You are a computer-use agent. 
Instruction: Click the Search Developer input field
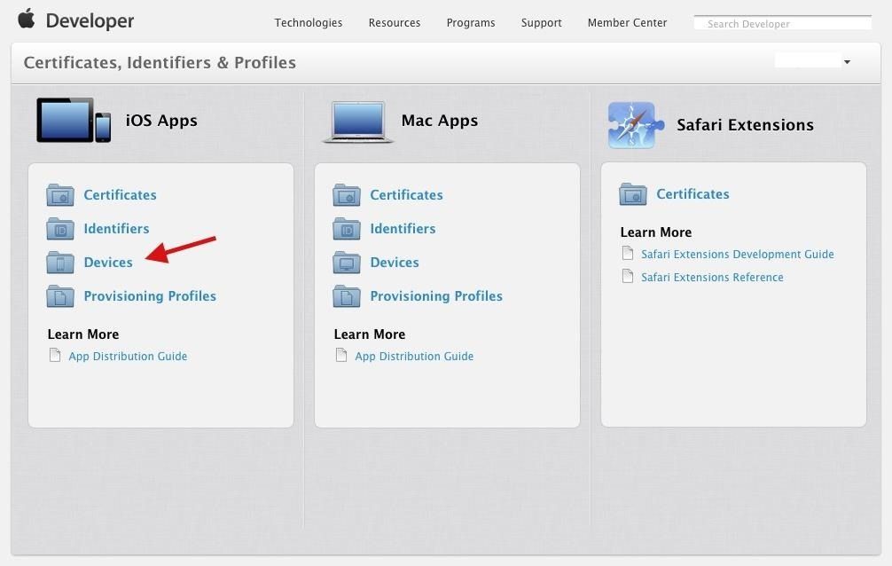pos(784,23)
